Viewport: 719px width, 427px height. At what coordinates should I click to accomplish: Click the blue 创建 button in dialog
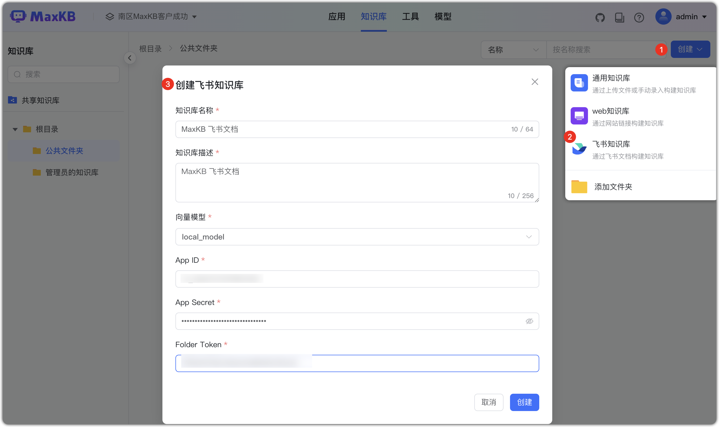524,402
